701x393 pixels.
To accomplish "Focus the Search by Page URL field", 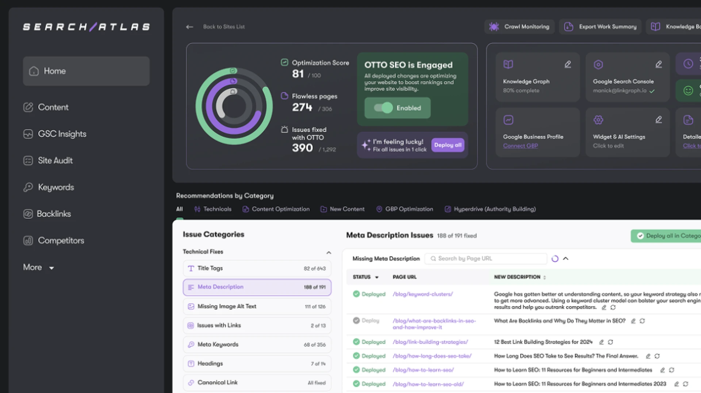I will 489,258.
